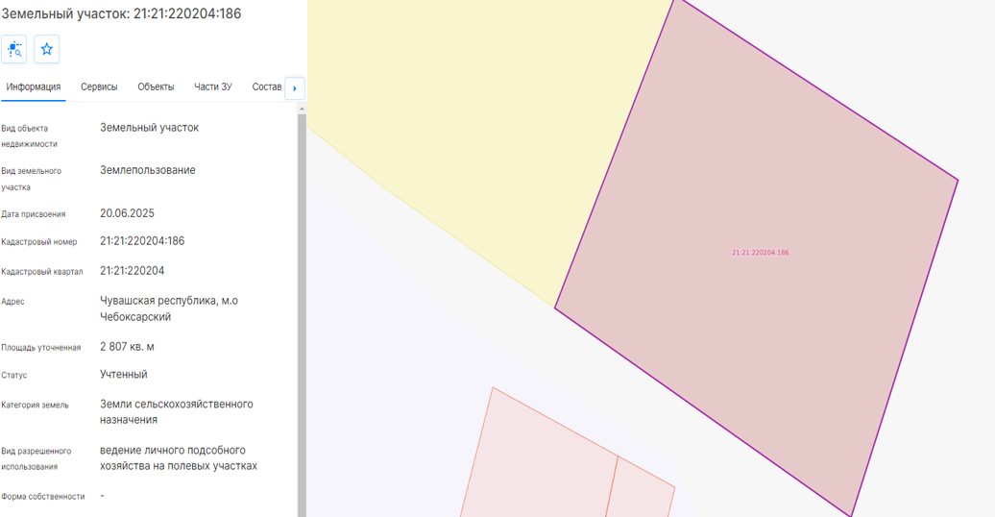The image size is (995, 517).
Task: Click cadastral number value 21:21:220204:186 in panel
Action: pyautogui.click(x=142, y=240)
